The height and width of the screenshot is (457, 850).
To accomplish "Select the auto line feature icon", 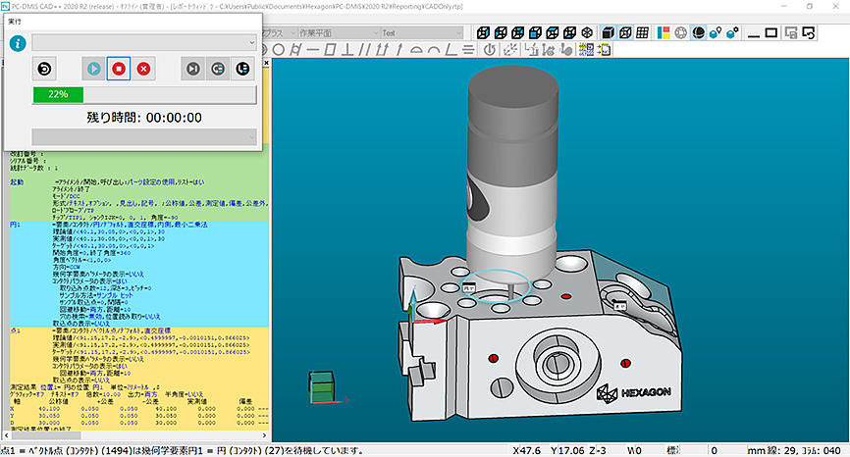I will click(x=313, y=50).
